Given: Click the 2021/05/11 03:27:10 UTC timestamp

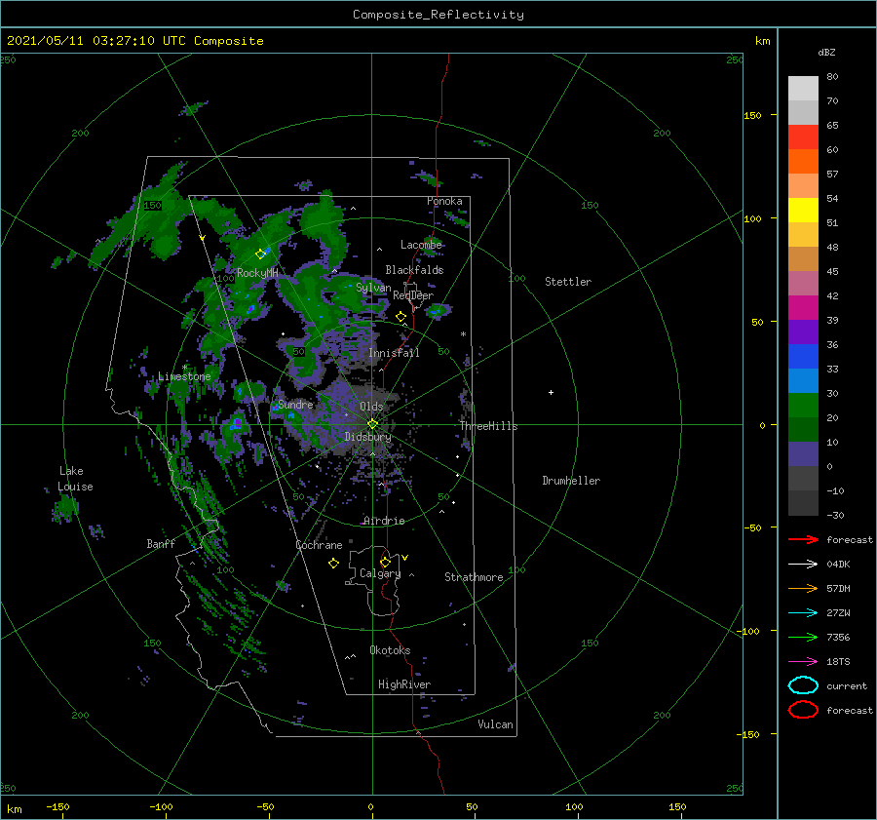Looking at the screenshot, I should pyautogui.click(x=96, y=41).
